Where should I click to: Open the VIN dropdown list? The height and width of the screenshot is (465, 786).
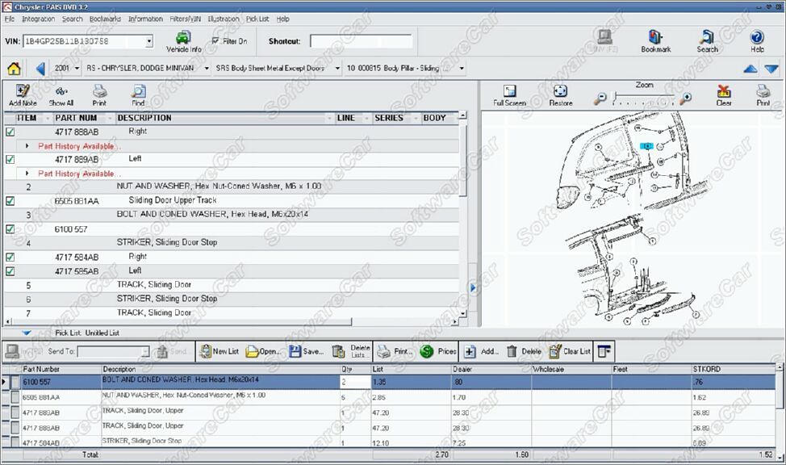click(149, 41)
